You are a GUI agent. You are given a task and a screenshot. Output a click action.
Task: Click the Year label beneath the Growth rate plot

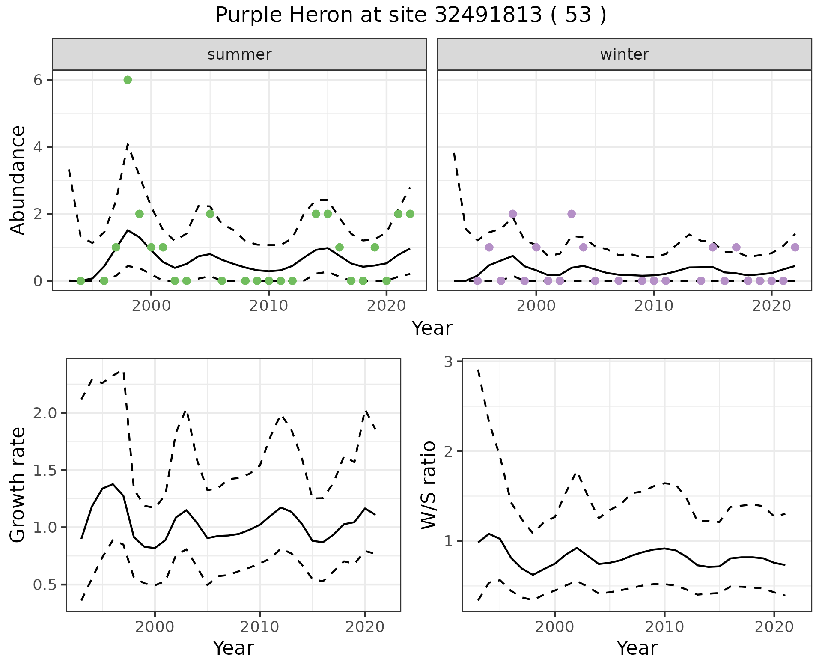point(233,648)
